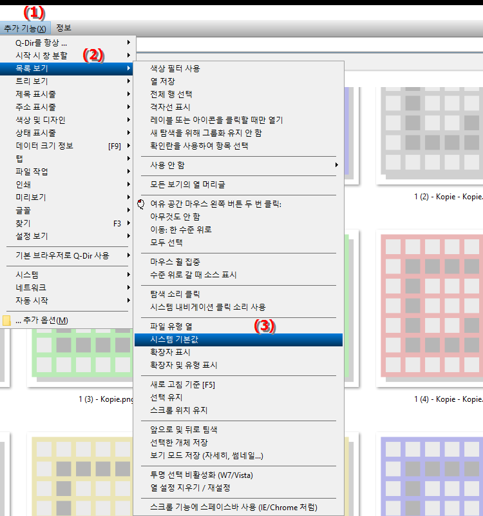483x516 pixels.
Task: Click the yellow icon beside 추가 옵션(M)
Action: pyautogui.click(x=6, y=321)
